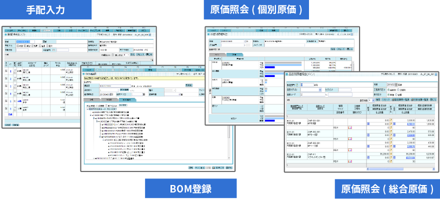
Task: Sort by 品目コード column header
Action: [x=320, y=106]
